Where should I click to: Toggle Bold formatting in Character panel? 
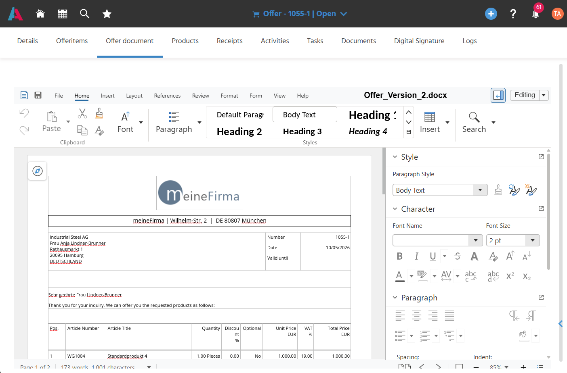(399, 256)
